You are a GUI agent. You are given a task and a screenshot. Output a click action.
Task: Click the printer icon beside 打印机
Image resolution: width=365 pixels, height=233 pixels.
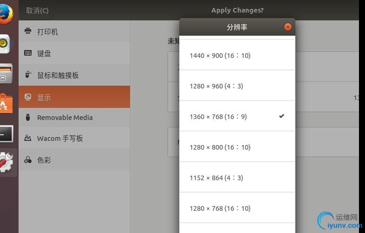point(28,31)
